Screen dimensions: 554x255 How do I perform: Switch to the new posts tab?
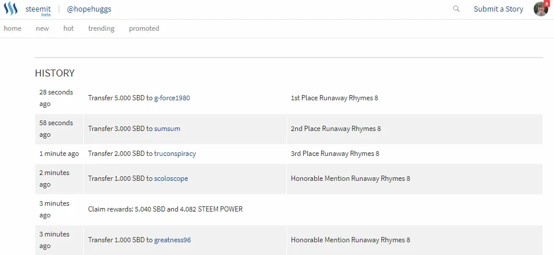(x=42, y=28)
